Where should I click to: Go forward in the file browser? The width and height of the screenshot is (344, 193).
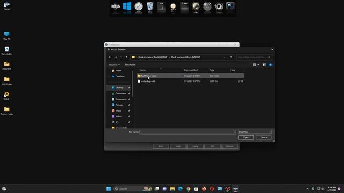pos(116,57)
